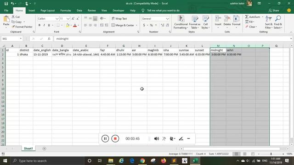Mute the screen recorder audio speaker
This screenshot has height=165, width=294.
(156, 138)
